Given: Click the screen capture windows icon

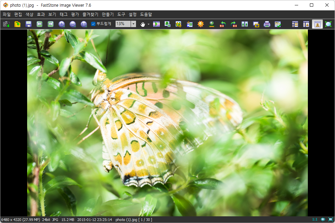Looking at the screenshot, I should click(x=256, y=24).
